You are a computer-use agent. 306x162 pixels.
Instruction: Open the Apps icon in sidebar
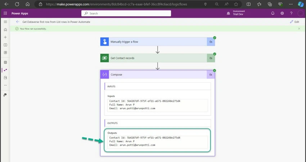pos(5,52)
